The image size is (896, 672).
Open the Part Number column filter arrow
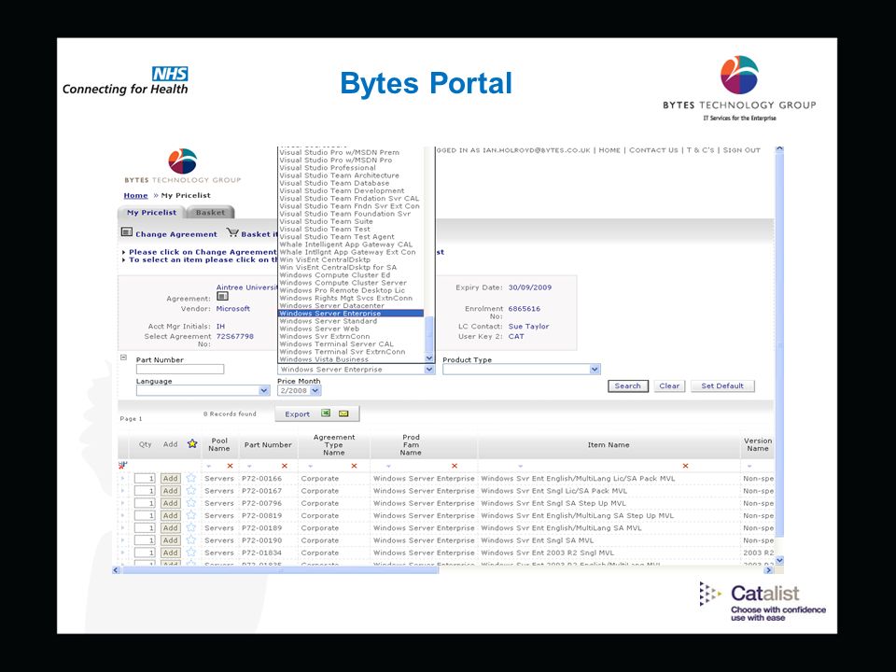tap(249, 467)
